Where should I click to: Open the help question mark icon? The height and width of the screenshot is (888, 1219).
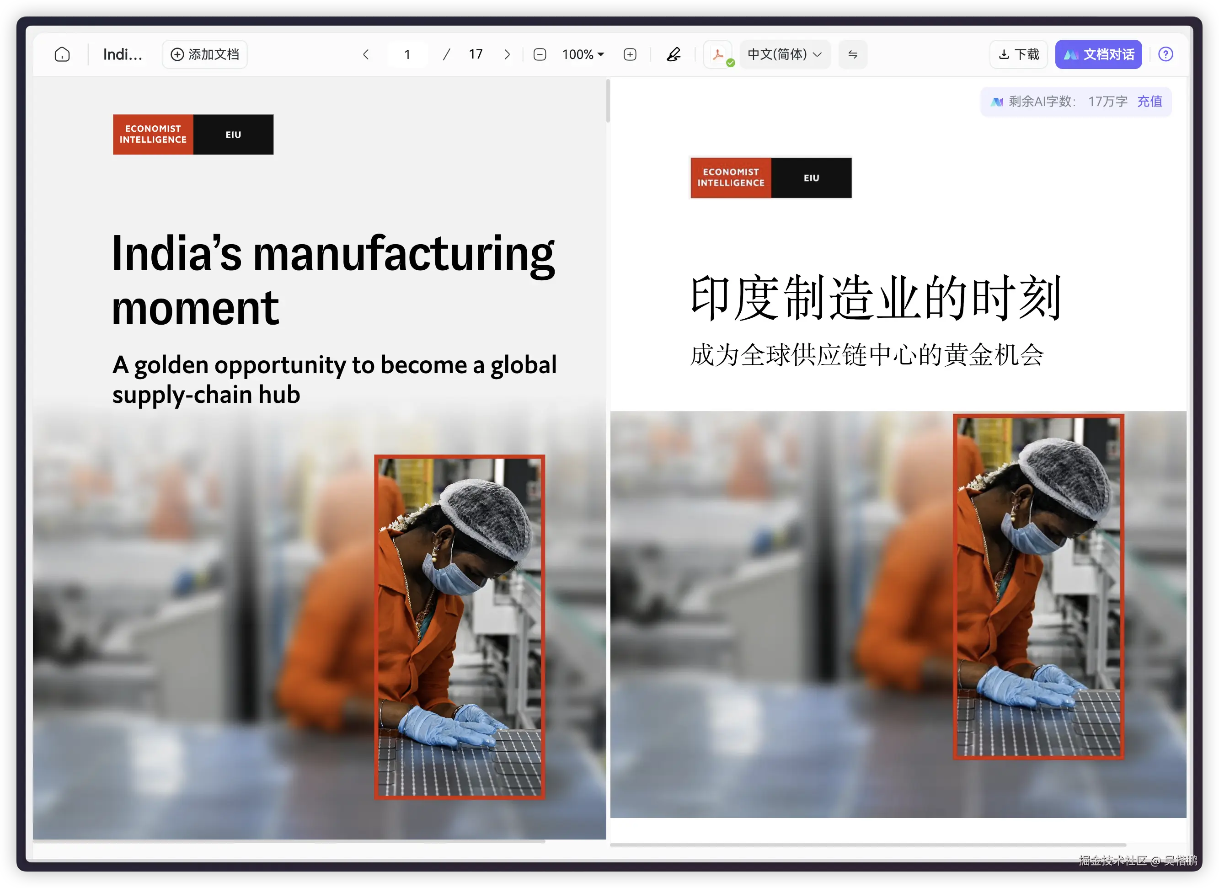(1165, 54)
